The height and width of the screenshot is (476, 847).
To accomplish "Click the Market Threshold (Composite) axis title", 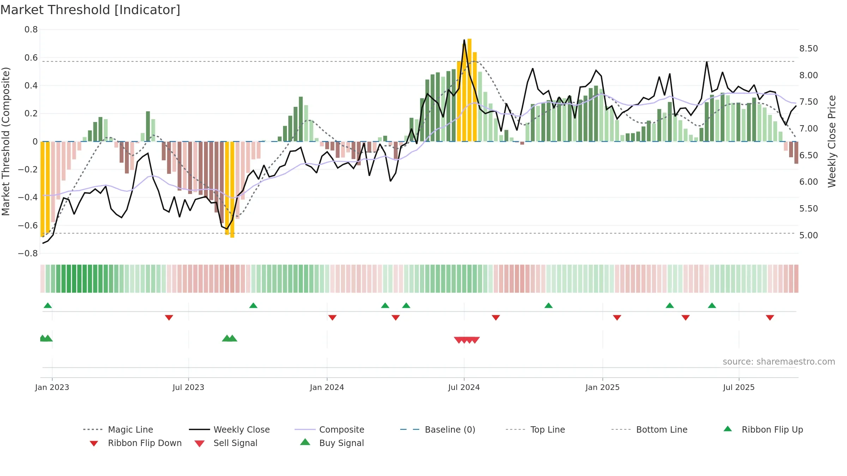I will coord(6,141).
